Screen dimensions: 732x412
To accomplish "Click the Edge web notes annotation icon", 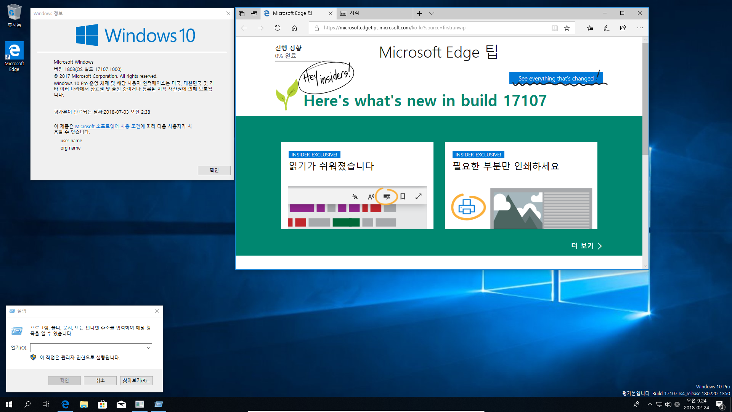I will coord(606,28).
